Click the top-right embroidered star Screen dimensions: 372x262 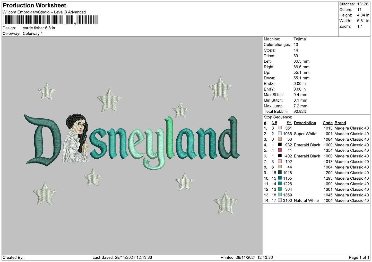point(220,89)
